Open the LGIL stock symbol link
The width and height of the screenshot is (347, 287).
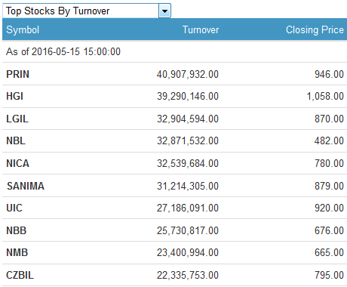pyautogui.click(x=17, y=119)
